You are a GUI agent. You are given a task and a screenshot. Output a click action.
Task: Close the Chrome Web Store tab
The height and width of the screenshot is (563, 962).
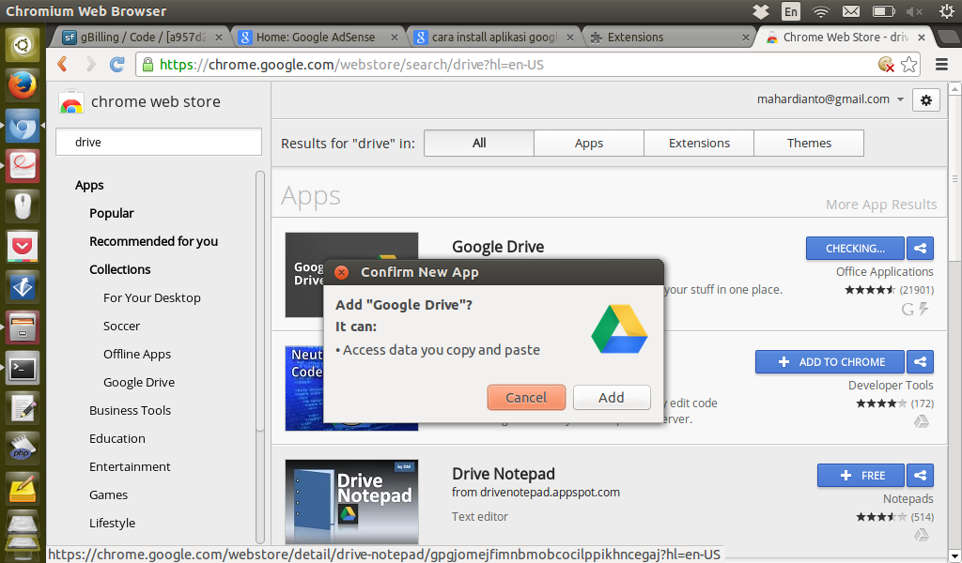(921, 38)
